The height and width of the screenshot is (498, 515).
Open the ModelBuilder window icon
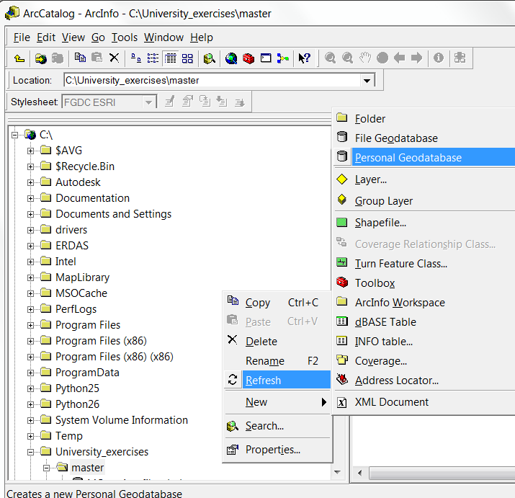283,58
